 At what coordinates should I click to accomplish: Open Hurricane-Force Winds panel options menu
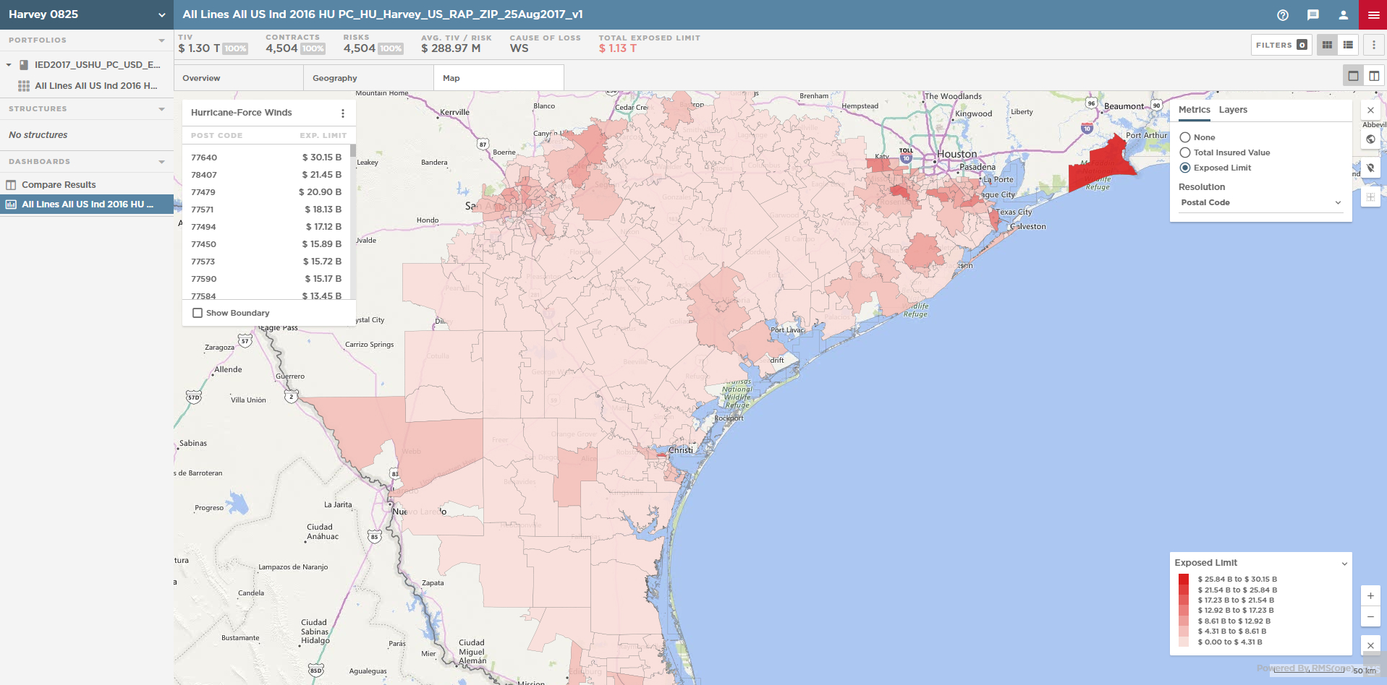click(343, 113)
